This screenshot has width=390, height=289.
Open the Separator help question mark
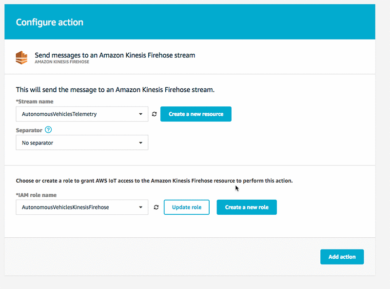(x=48, y=130)
